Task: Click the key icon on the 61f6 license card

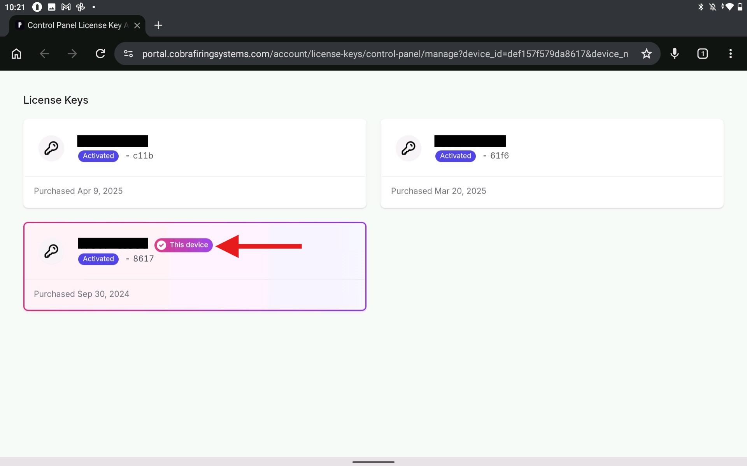Action: (408, 148)
